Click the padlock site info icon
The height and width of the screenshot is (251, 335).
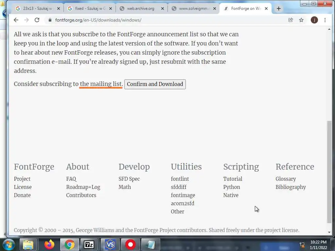coord(50,20)
